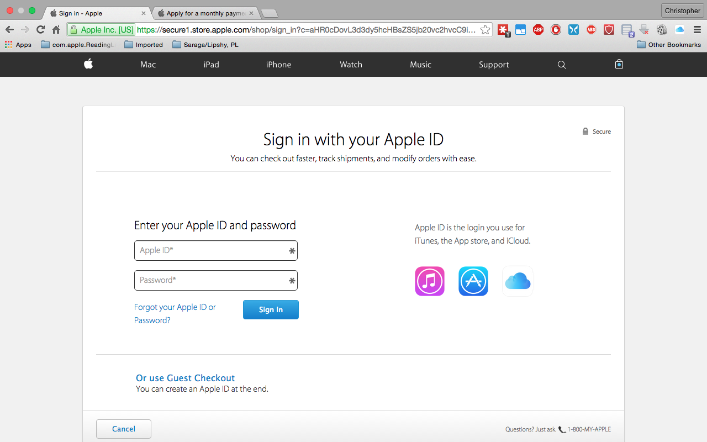Open the iPhone menu item
Viewport: 707px width, 442px height.
278,65
